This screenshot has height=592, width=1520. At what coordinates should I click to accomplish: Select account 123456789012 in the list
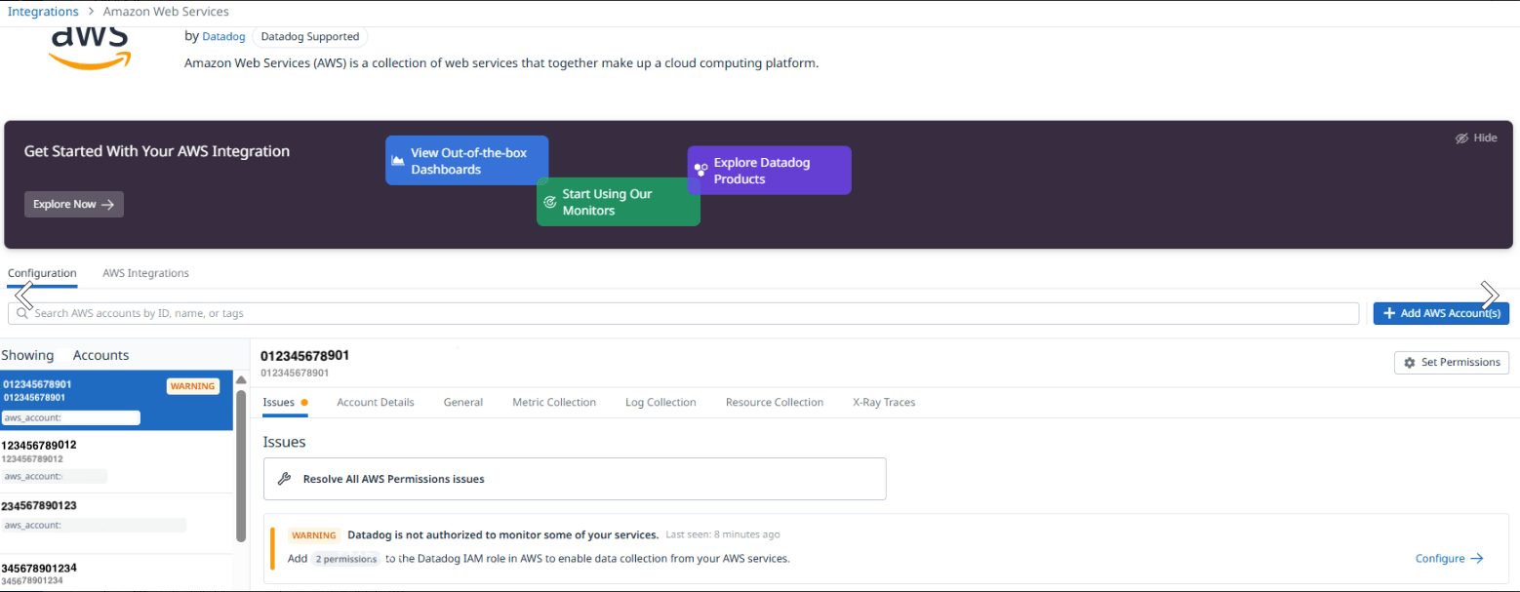point(117,462)
